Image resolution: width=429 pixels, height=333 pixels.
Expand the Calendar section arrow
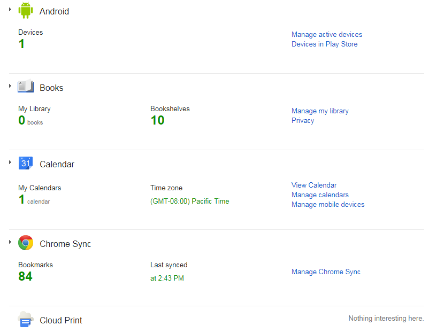10,162
